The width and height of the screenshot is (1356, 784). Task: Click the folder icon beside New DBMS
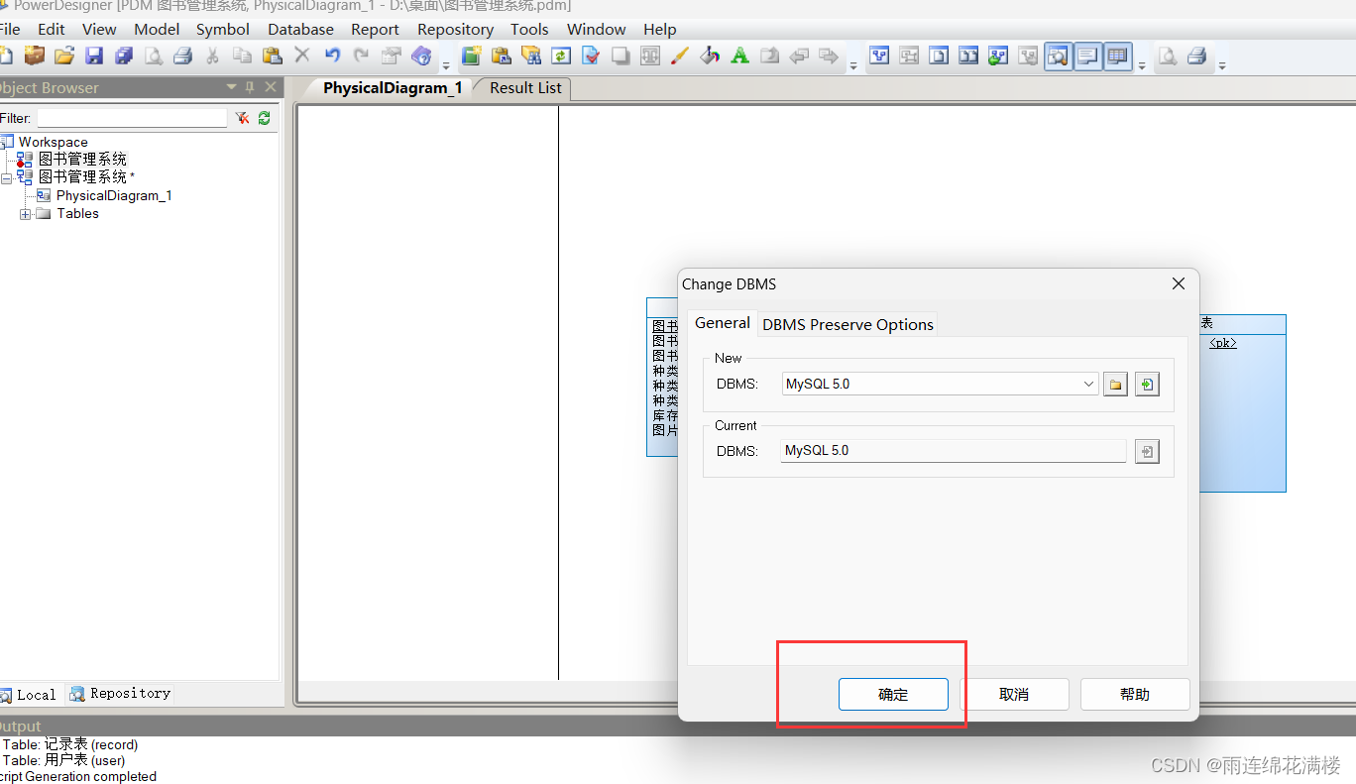pyautogui.click(x=1116, y=385)
